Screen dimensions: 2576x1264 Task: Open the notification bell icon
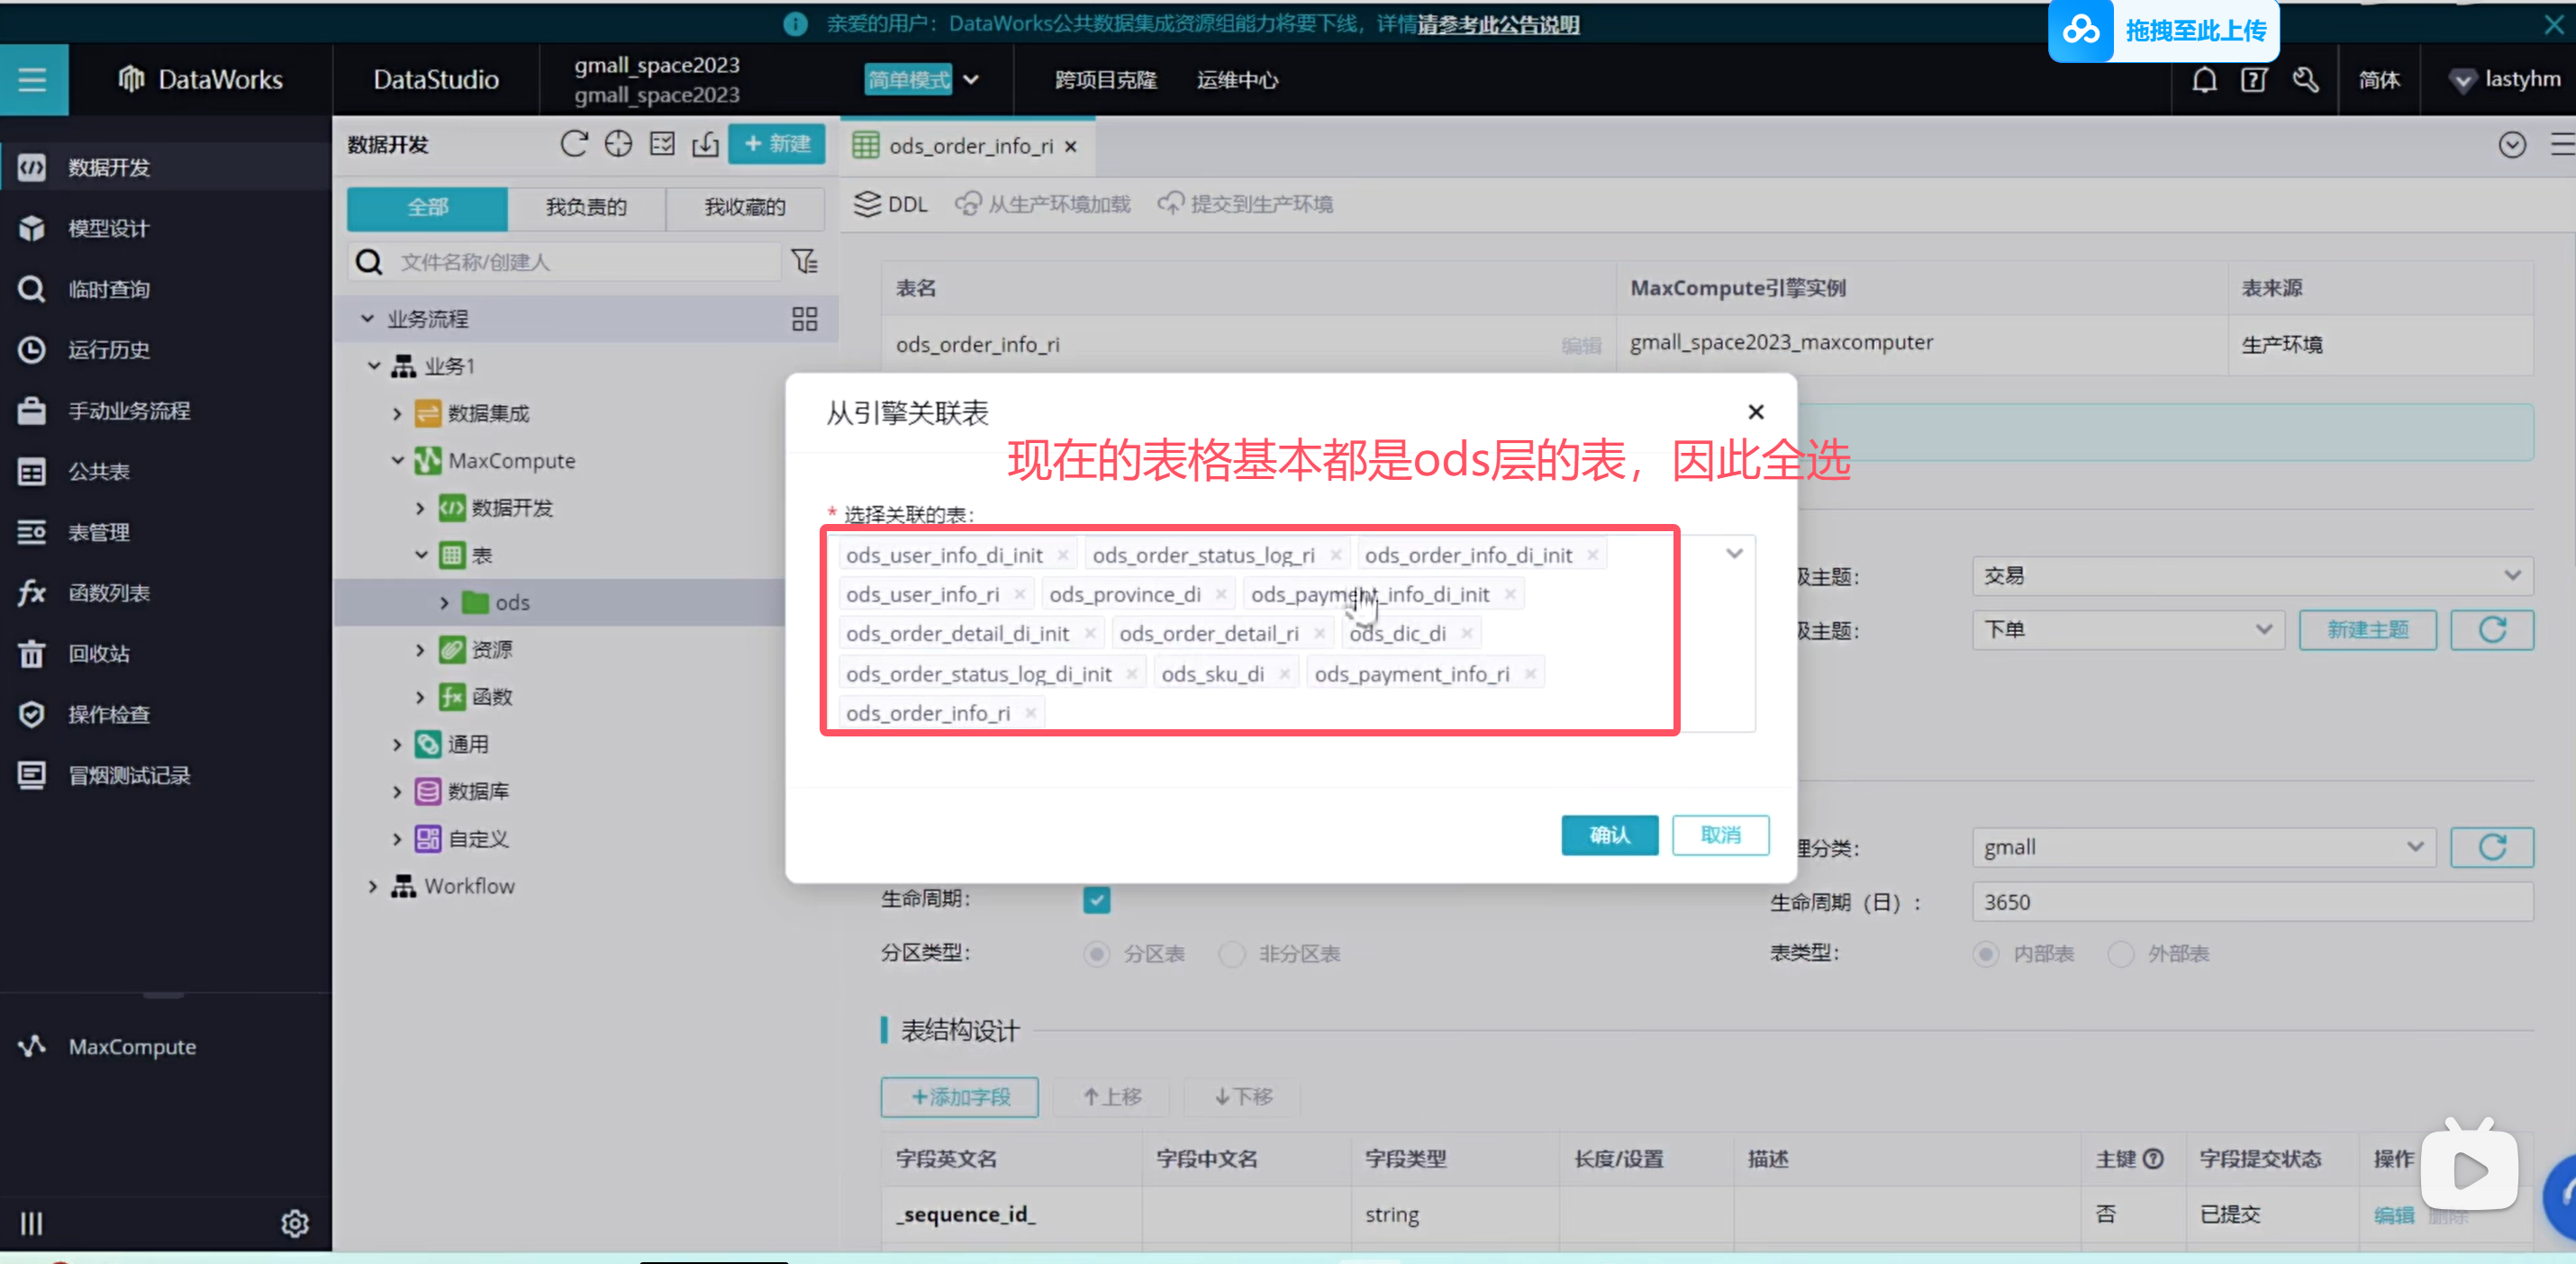point(2204,80)
